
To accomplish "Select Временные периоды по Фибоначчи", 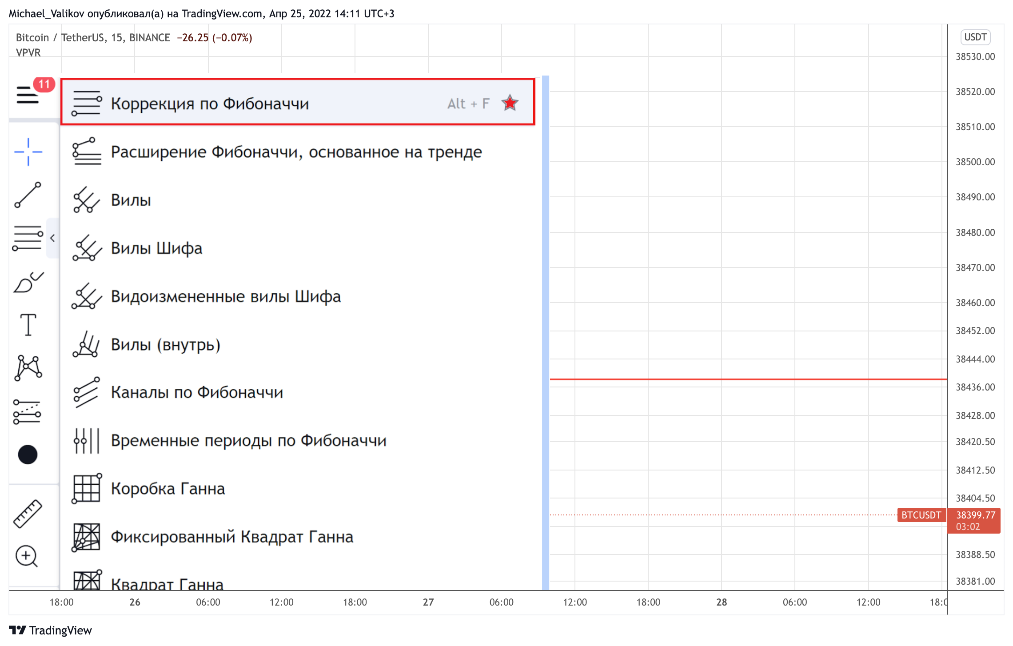I will pyautogui.click(x=248, y=440).
